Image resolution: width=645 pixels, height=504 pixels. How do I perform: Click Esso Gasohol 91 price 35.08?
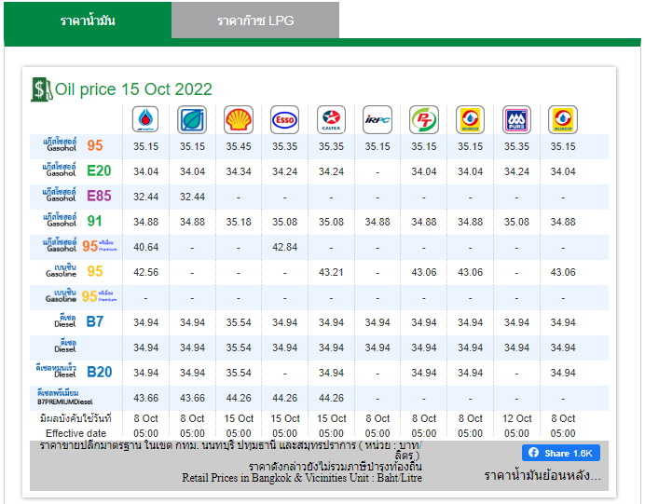[x=284, y=222]
